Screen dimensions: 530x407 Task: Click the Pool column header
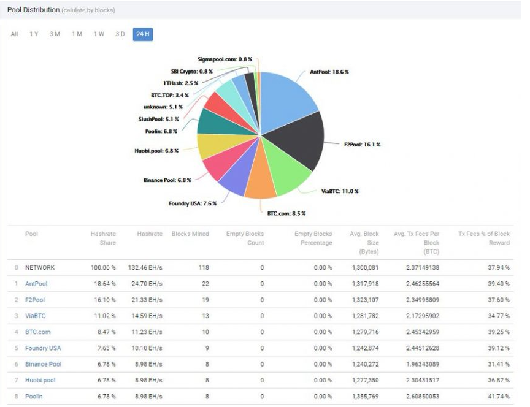31,234
